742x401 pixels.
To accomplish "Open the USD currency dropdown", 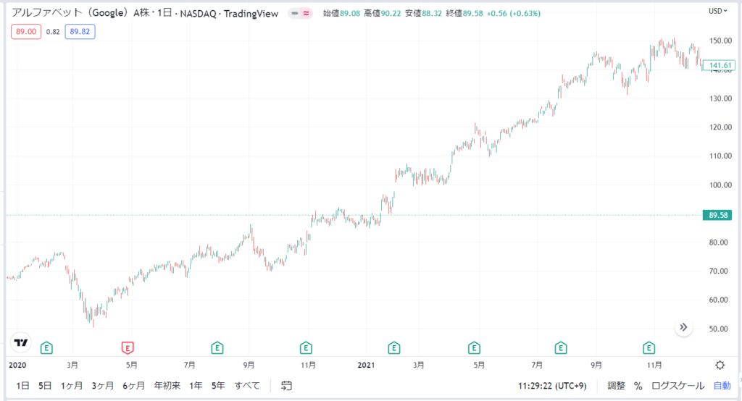I will 717,11.
